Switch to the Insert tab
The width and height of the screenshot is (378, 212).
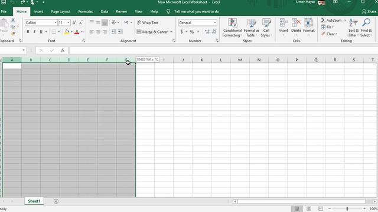tap(38, 12)
